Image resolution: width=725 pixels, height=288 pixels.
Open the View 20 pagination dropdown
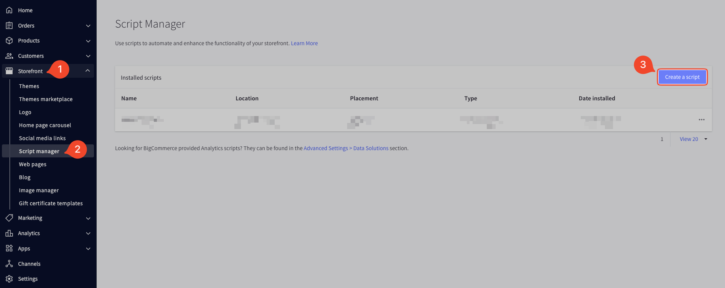[694, 139]
